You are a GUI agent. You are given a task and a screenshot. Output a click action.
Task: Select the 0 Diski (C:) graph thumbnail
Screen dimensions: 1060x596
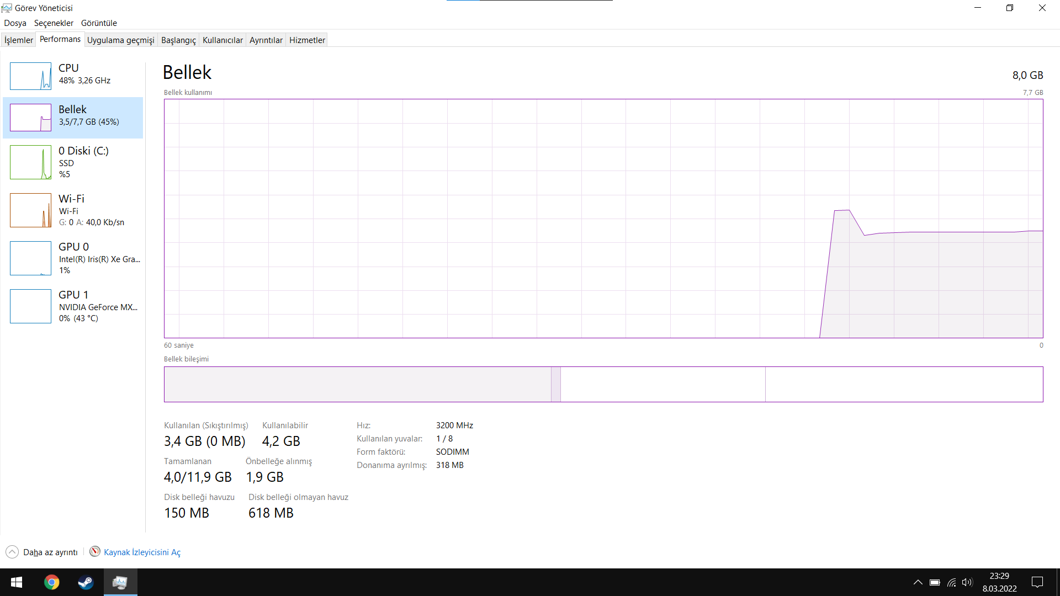pyautogui.click(x=30, y=162)
